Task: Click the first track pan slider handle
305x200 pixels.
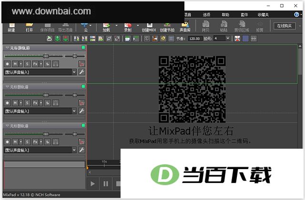Action: pyautogui.click(x=75, y=56)
